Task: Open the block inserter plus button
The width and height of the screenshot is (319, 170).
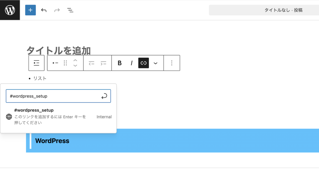Action: click(x=31, y=10)
